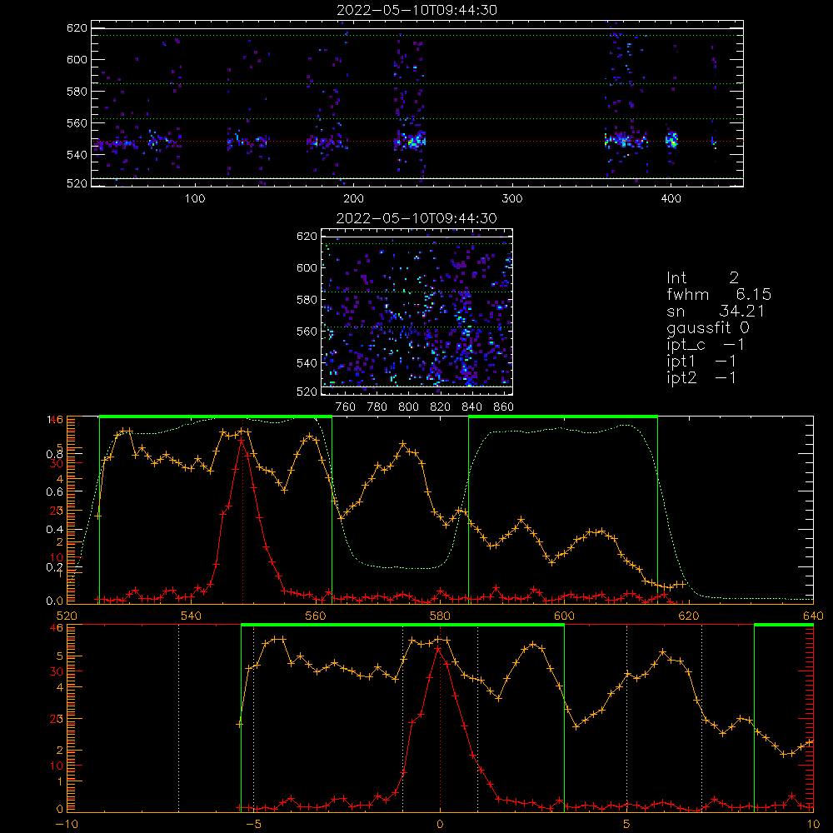Viewport: 833px width, 833px height.
Task: Click x-axis label 400 in top panel
Action: coord(671,199)
